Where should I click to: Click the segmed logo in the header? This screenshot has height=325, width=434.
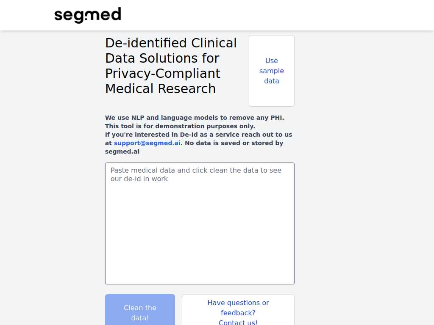coord(87,15)
